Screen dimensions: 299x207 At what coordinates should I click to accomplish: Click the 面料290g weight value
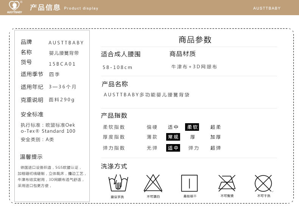62,100
